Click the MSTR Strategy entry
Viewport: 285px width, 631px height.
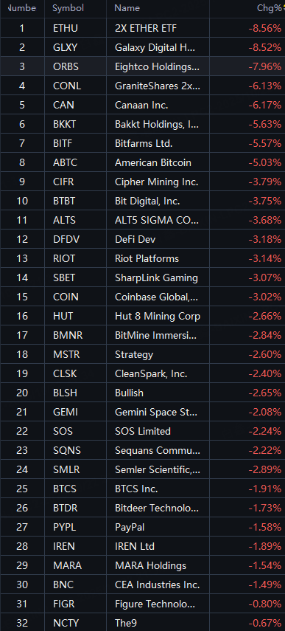143,354
